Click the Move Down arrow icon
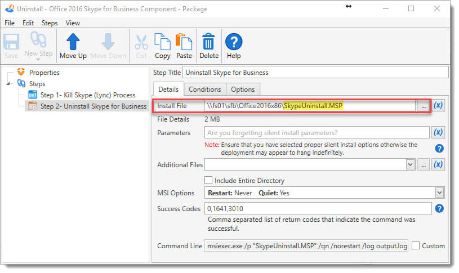Viewport: 459px width, 273px height. [108, 42]
